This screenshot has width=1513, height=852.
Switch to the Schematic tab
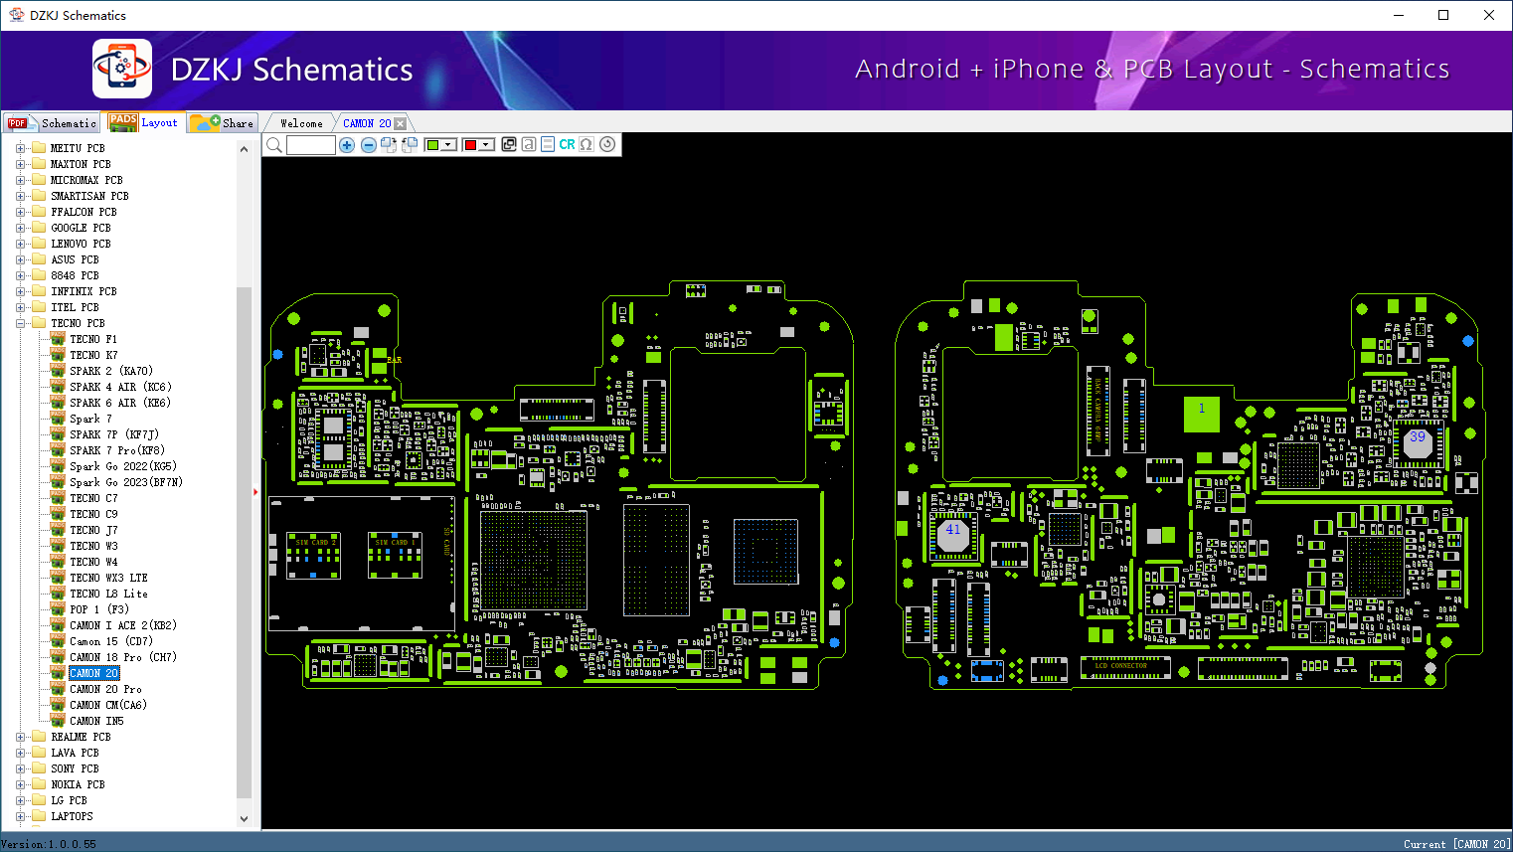[52, 123]
